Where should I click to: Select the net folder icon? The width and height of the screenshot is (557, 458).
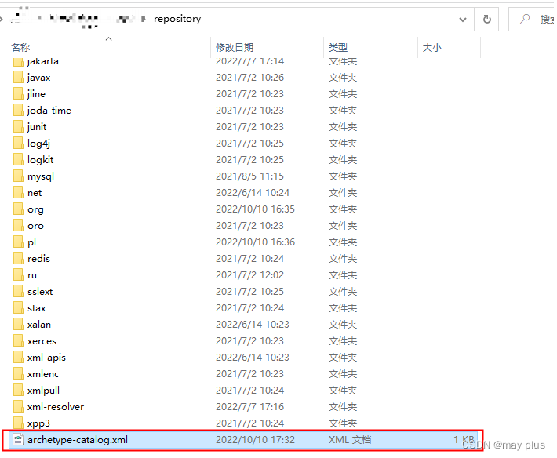click(x=18, y=192)
